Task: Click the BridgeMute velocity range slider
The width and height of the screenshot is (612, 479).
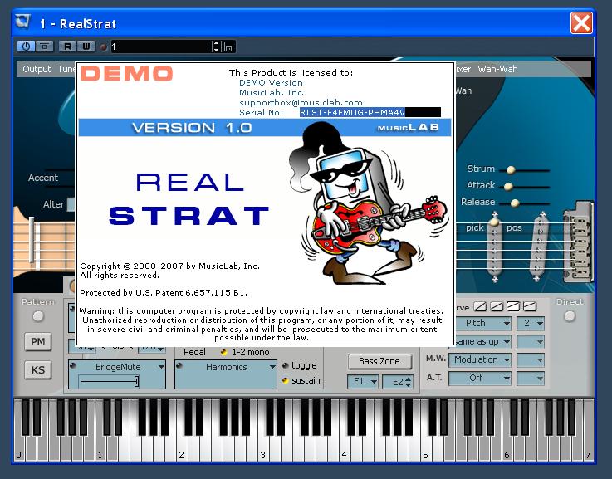Action: [x=109, y=381]
